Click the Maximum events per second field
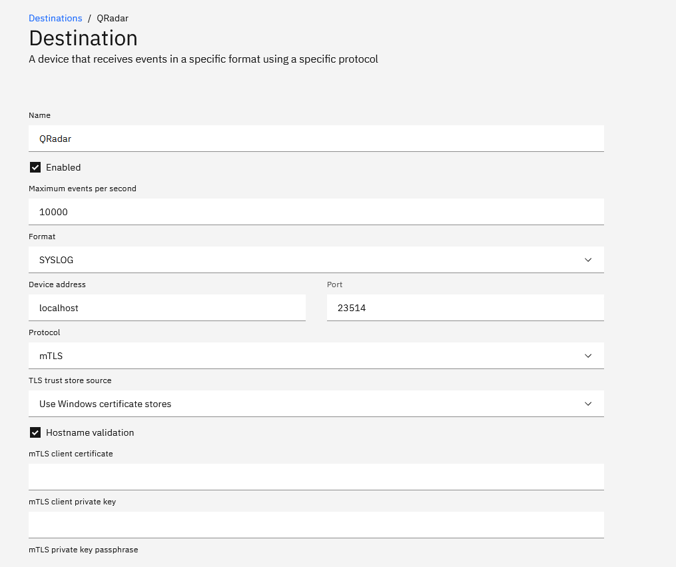This screenshot has height=567, width=676. (316, 211)
